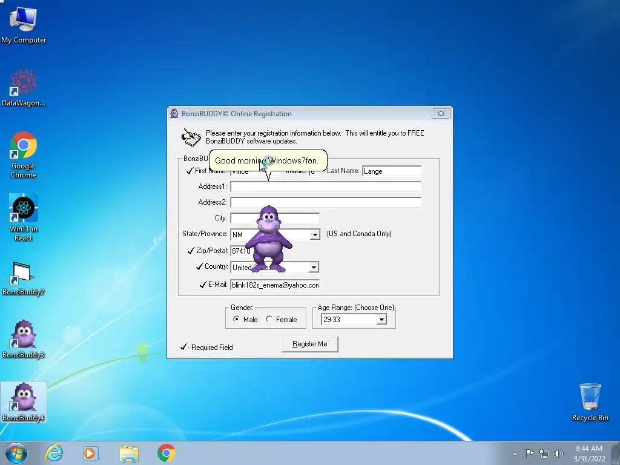This screenshot has width=620, height=465.
Task: Click the Last Name field
Action: pyautogui.click(x=392, y=171)
